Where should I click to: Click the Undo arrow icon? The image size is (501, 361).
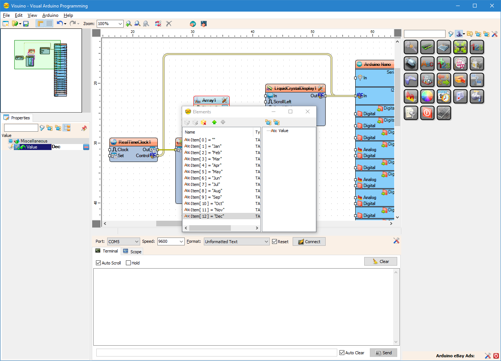[60, 23]
